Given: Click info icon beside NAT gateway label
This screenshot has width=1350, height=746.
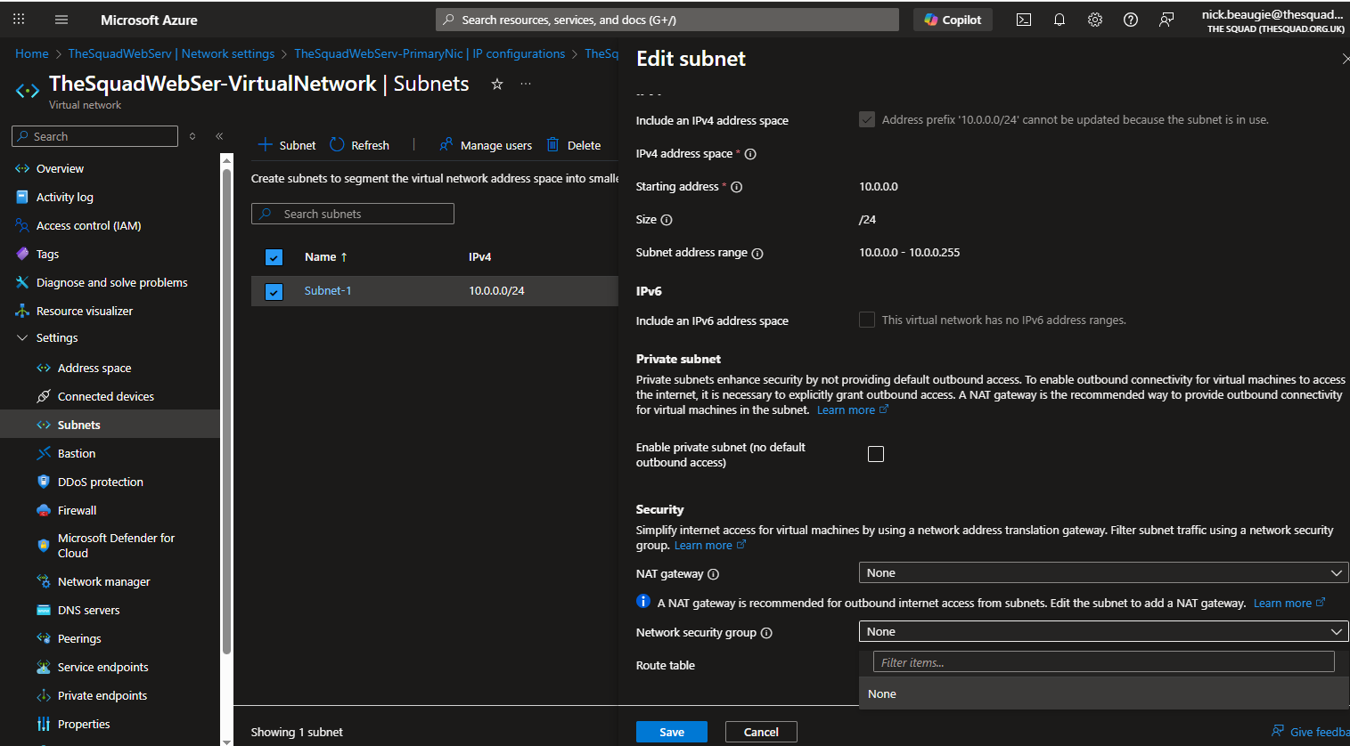Looking at the screenshot, I should click(713, 574).
